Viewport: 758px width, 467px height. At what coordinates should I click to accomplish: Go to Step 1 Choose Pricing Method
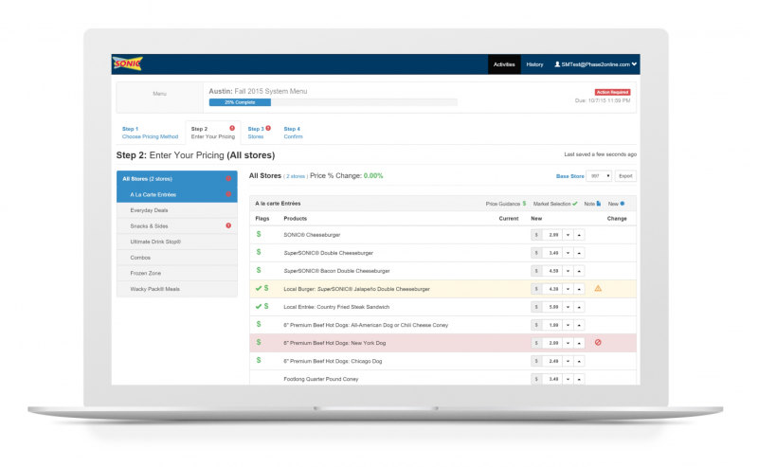coord(150,133)
